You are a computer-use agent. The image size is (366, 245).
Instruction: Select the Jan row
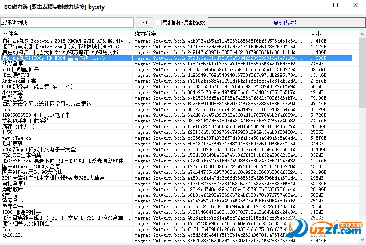pyautogui.click(x=176, y=230)
